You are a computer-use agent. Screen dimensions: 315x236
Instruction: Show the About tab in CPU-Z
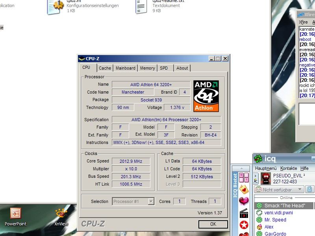pos(182,68)
